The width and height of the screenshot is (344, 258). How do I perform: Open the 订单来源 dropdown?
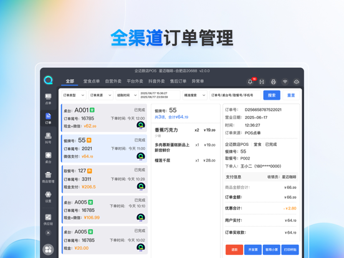click(101, 95)
